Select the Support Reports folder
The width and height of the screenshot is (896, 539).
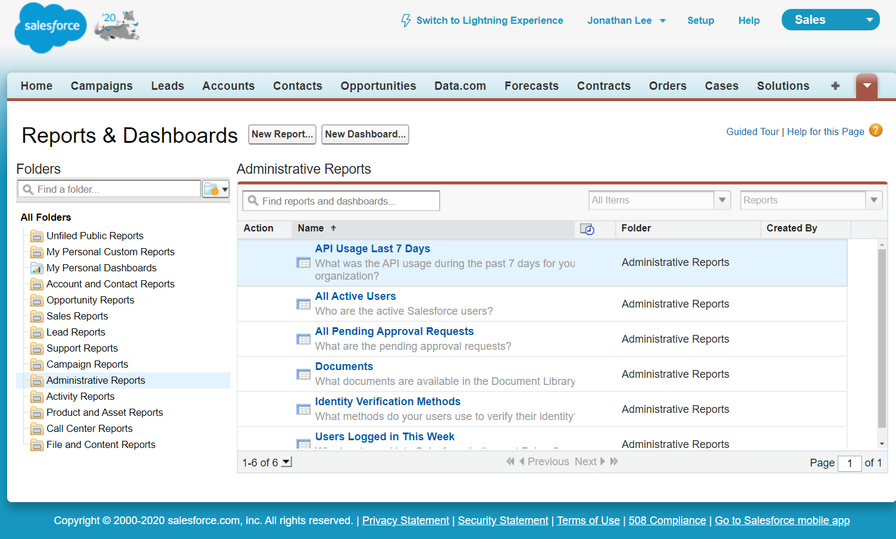coord(82,348)
